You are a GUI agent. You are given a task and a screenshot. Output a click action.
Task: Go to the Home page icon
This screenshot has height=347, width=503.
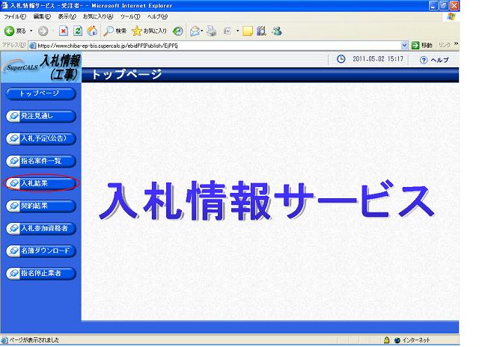point(92,31)
